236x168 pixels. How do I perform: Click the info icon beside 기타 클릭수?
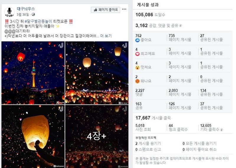click(x=222, y=130)
